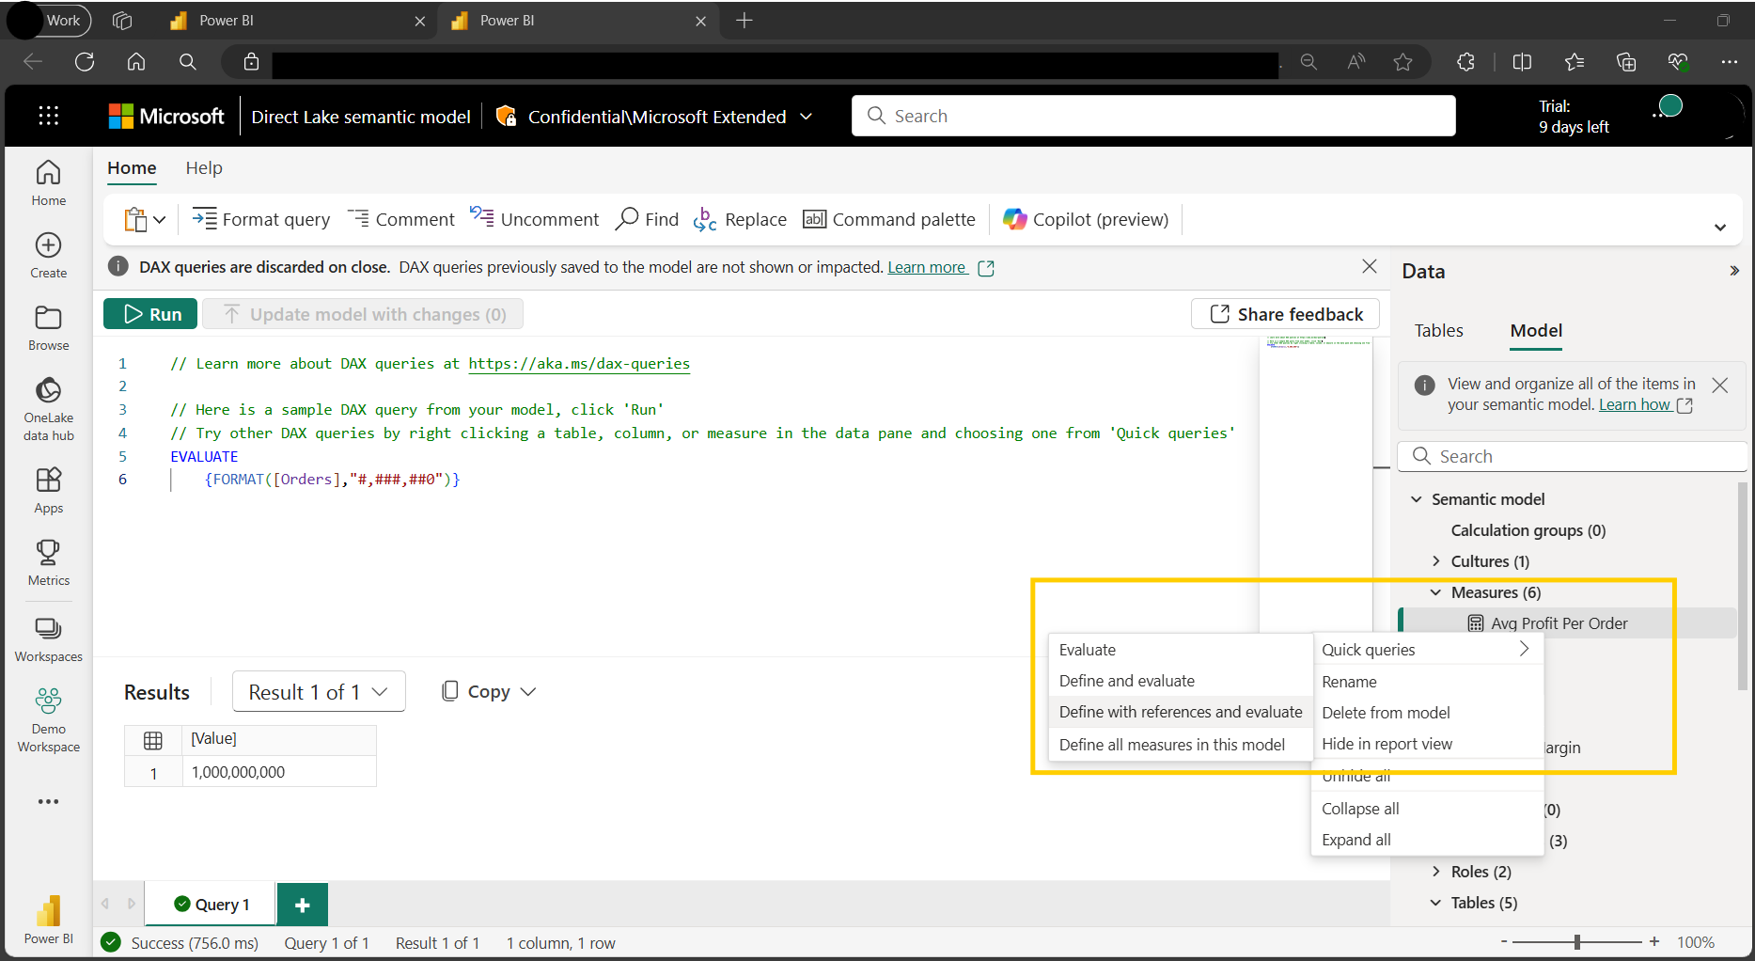Switch to the Tables tab

coord(1438,331)
